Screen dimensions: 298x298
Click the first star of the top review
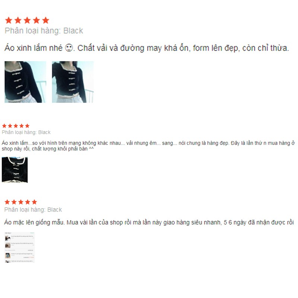tap(9, 20)
